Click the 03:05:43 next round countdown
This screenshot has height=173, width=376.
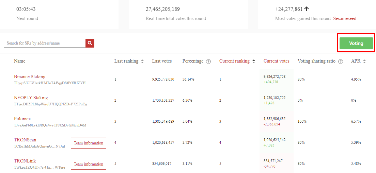point(26,9)
